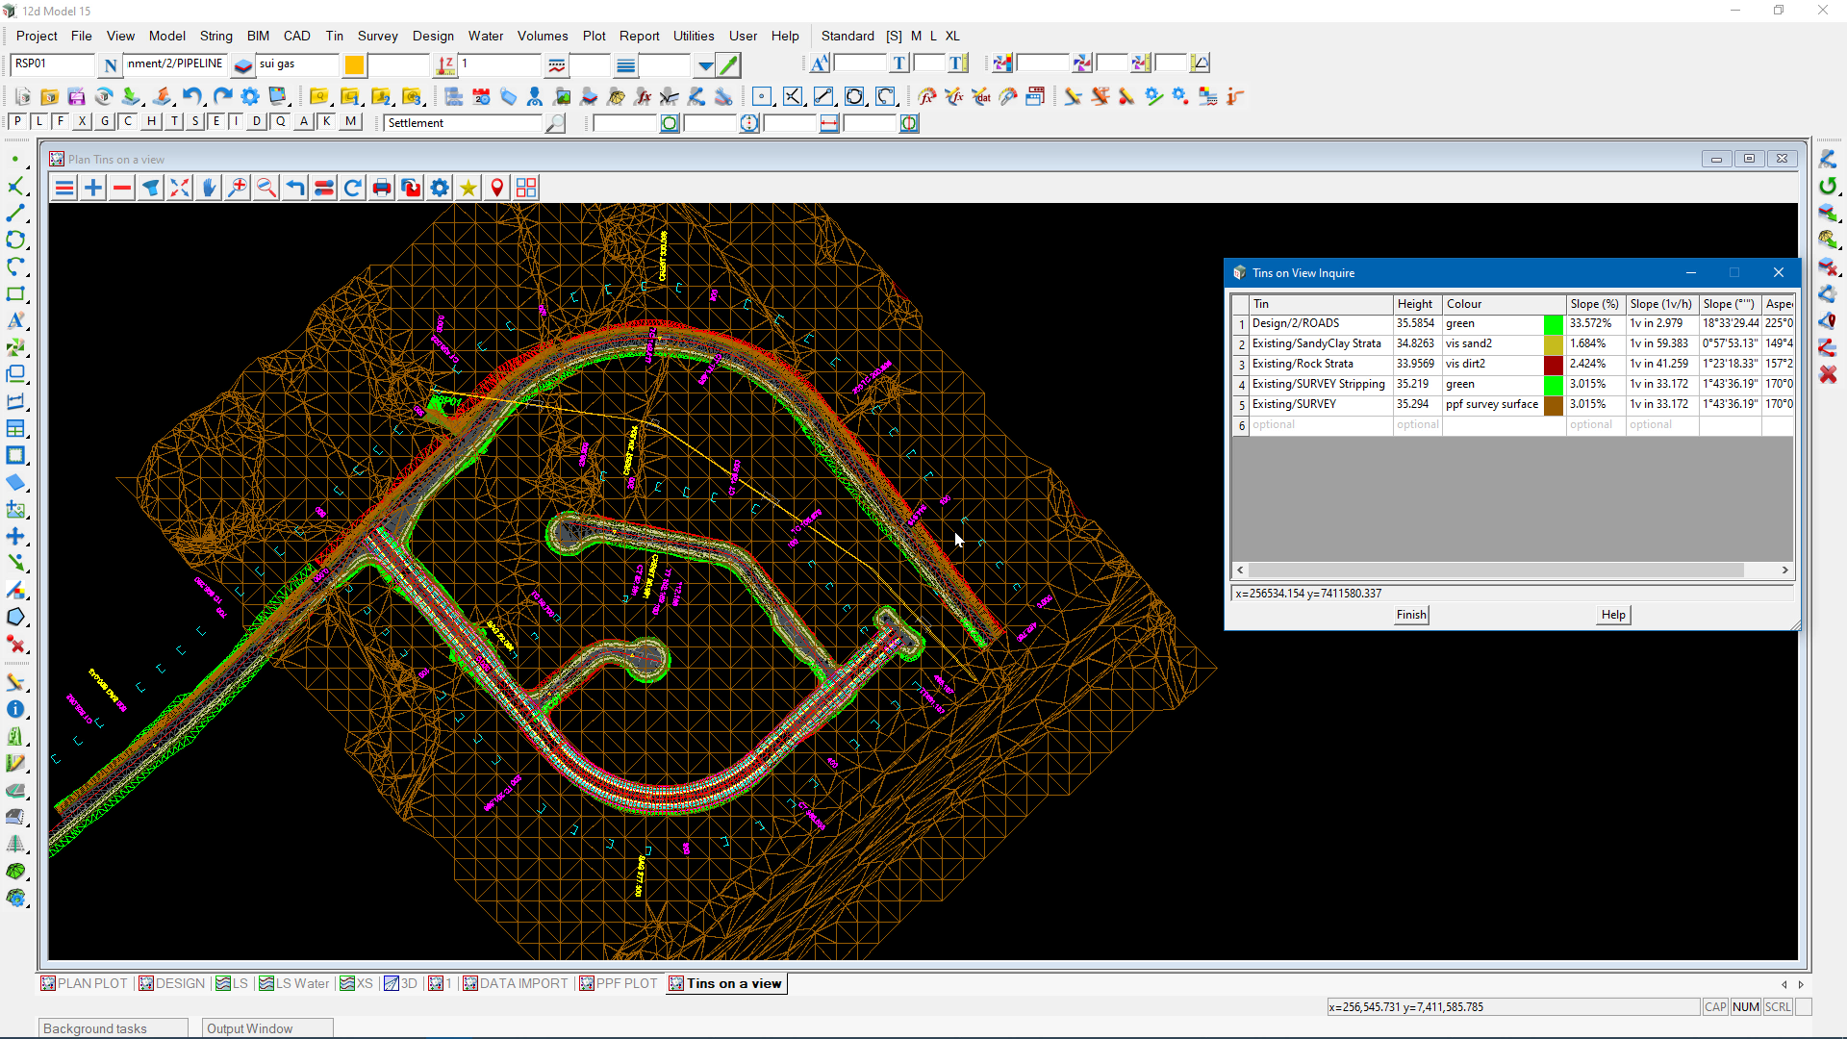This screenshot has width=1847, height=1039.
Task: Expand the blue dropdown arrow beside linestyle field
Action: pos(705,65)
